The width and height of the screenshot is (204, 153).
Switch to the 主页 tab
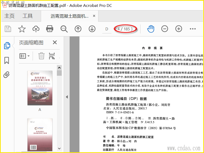(x=9, y=16)
